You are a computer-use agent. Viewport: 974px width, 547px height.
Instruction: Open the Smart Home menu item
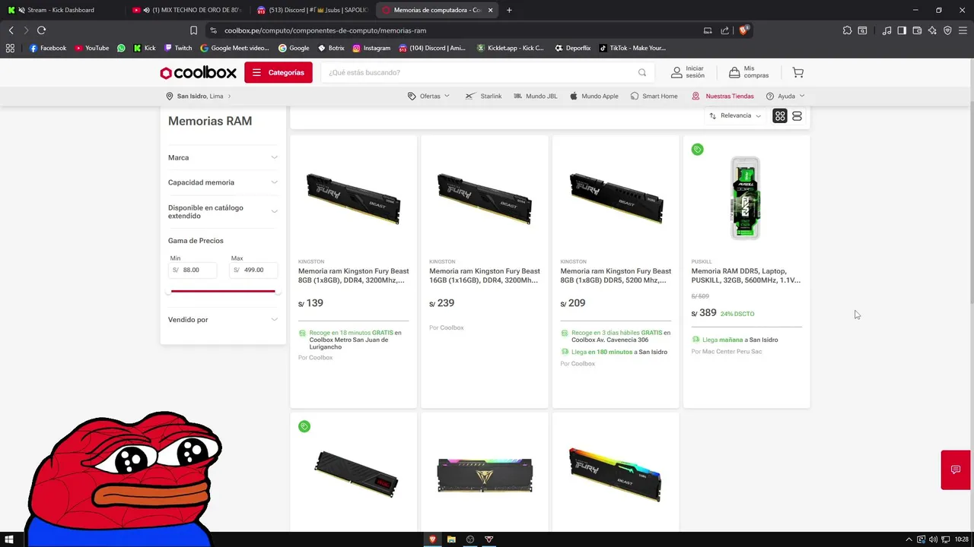[654, 96]
